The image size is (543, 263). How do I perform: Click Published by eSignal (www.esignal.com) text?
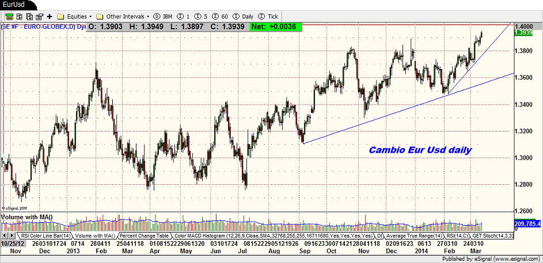tap(491, 259)
